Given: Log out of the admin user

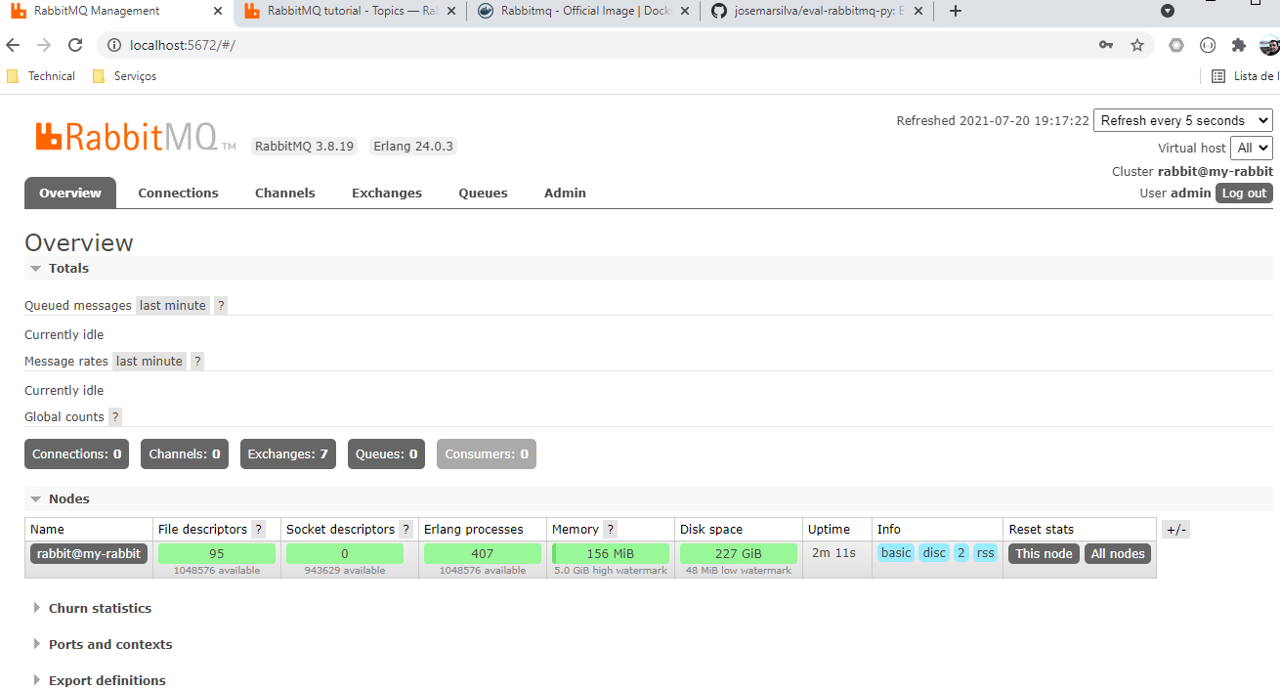Looking at the screenshot, I should coord(1244,193).
